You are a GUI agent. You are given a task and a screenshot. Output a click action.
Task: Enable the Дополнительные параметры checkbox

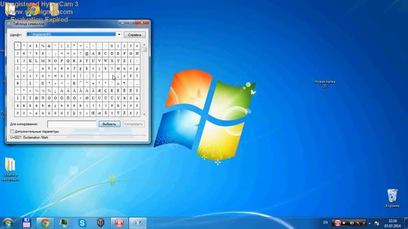[x=12, y=132]
